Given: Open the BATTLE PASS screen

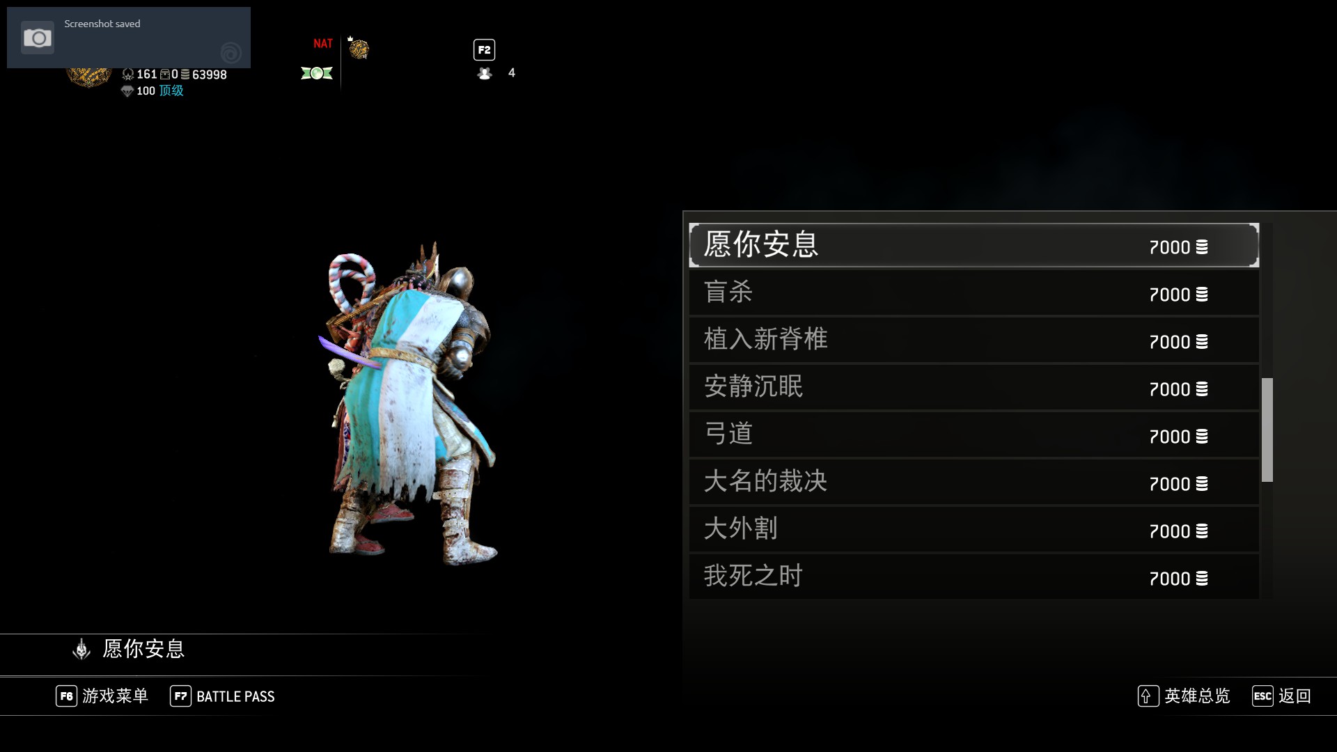Looking at the screenshot, I should coord(235,696).
